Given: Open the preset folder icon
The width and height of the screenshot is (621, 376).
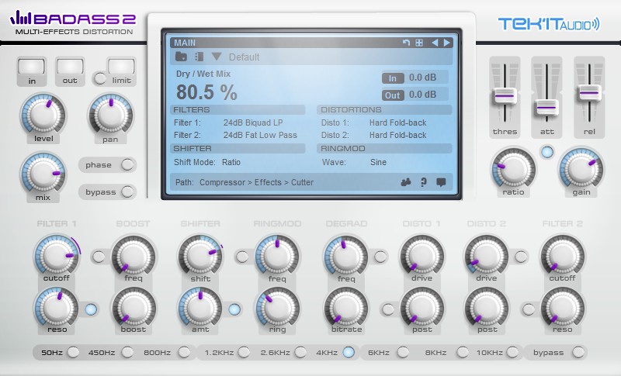Looking at the screenshot, I should pyautogui.click(x=181, y=57).
